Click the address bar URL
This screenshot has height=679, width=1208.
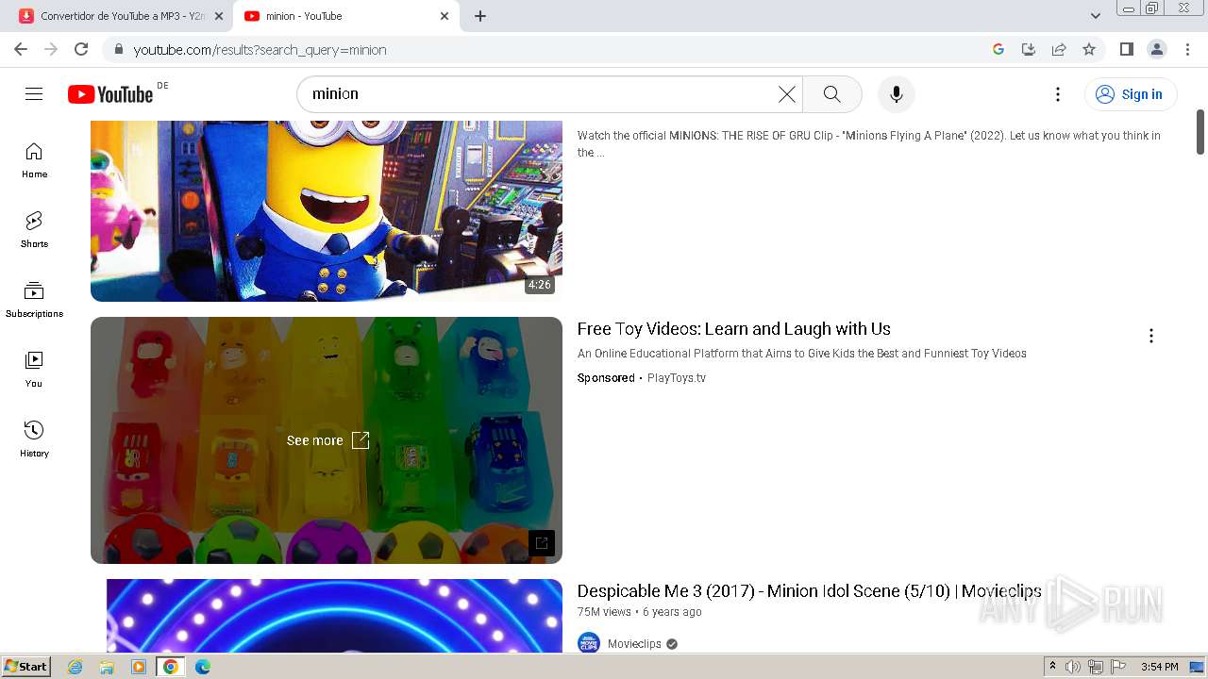pos(260,50)
